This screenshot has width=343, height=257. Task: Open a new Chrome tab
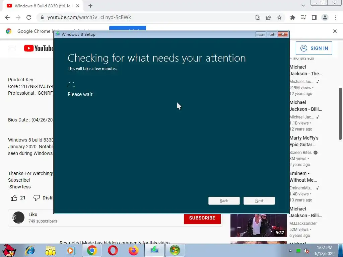click(90, 6)
